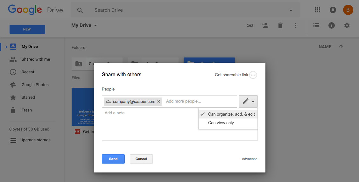Image resolution: width=359 pixels, height=182 pixels.
Task: Open Google Photos in sidebar
Action: 35,85
